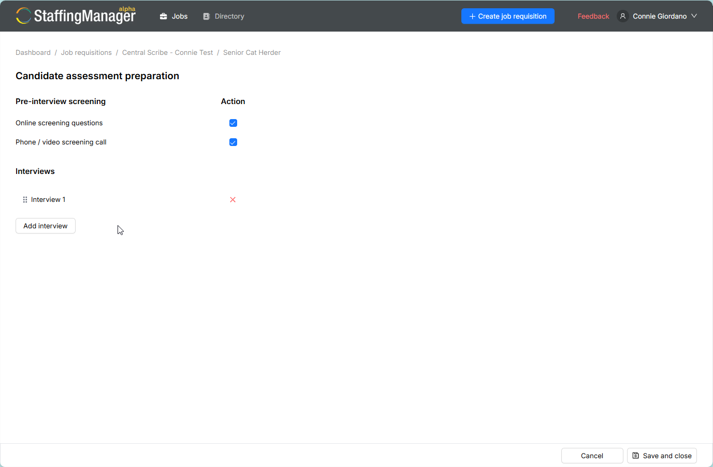
Task: Click the Candidate assessment preparation heading
Action: (x=97, y=76)
